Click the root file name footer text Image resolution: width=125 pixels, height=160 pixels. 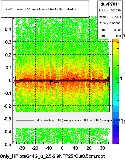[x=52, y=156]
